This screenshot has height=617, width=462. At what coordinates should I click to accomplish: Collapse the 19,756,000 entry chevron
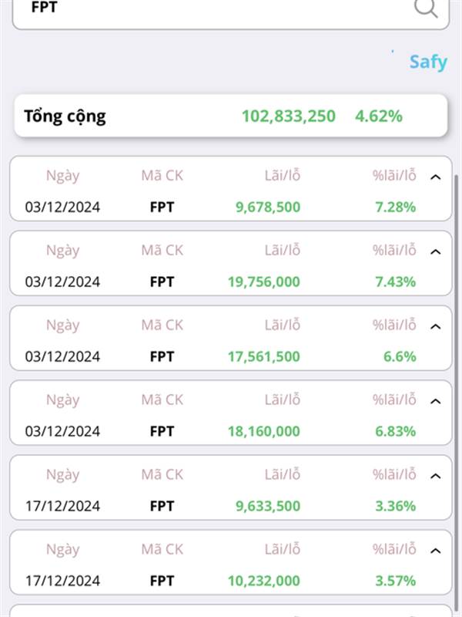click(435, 252)
